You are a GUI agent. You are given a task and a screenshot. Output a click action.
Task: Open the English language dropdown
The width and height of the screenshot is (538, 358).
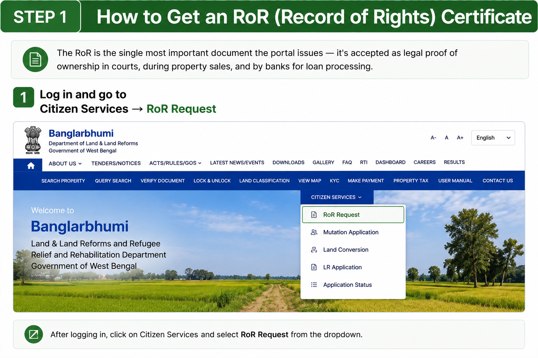click(493, 138)
